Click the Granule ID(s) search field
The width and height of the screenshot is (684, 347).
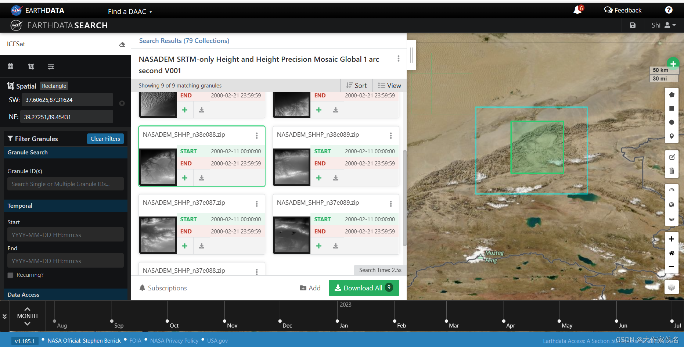[x=65, y=184]
